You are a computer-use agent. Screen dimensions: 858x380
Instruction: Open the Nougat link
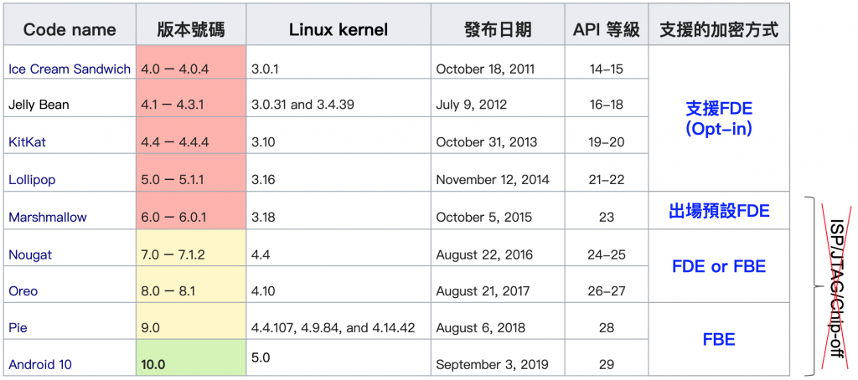pyautogui.click(x=31, y=254)
